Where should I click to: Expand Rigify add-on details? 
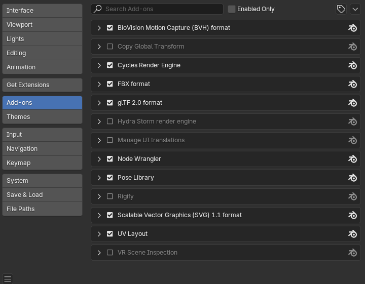point(99,196)
